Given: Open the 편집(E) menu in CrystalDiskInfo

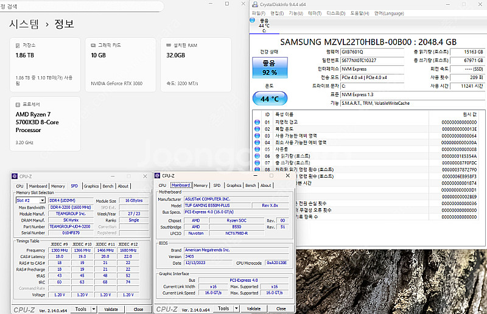Looking at the screenshot, I should 277,13.
